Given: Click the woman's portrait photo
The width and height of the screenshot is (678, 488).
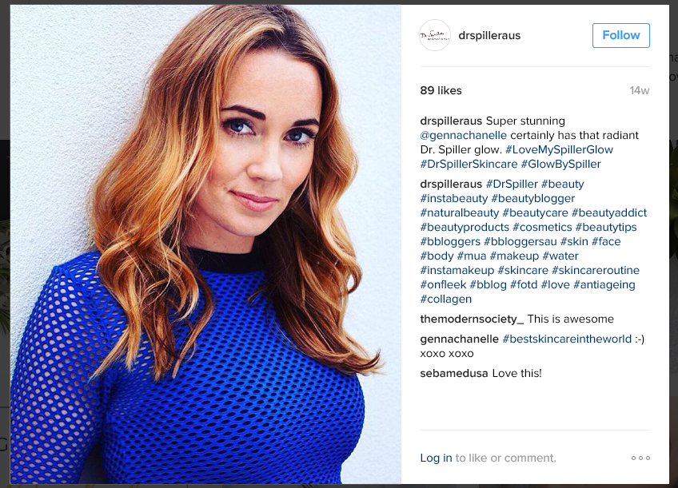Looking at the screenshot, I should (x=205, y=244).
